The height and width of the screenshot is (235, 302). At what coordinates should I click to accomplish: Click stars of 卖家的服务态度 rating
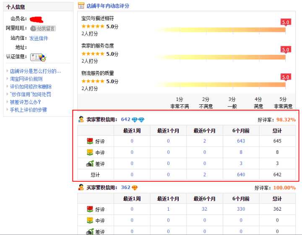coord(93,54)
